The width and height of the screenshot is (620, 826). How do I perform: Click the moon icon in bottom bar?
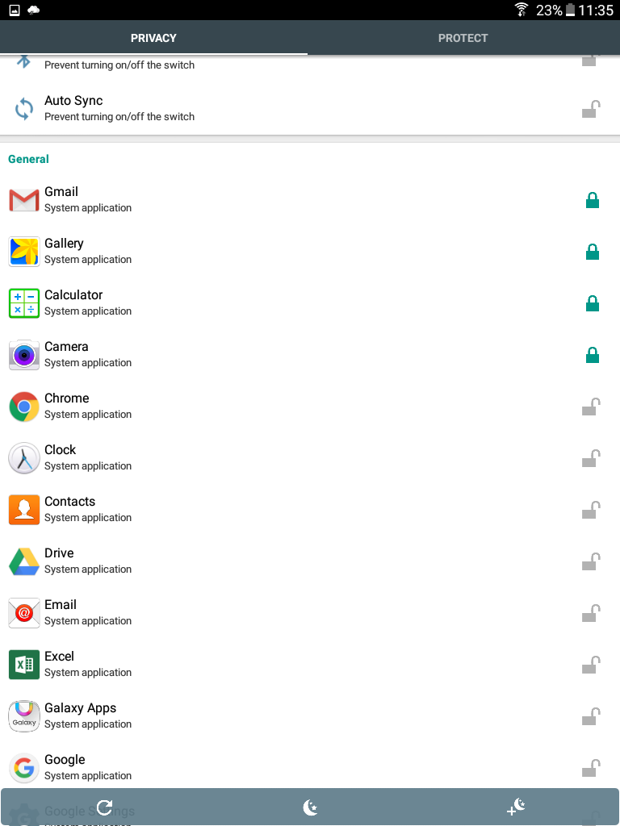[310, 807]
